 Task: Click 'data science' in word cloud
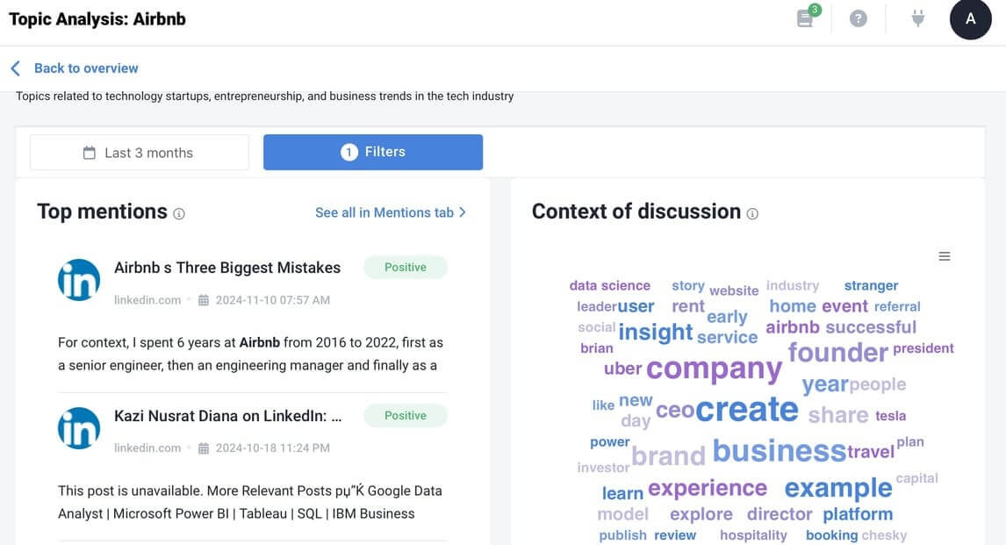click(609, 285)
